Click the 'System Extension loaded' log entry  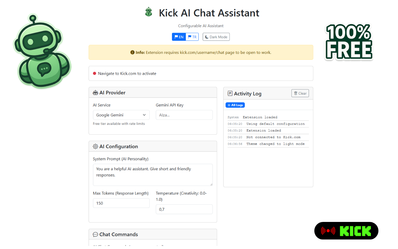268,117
